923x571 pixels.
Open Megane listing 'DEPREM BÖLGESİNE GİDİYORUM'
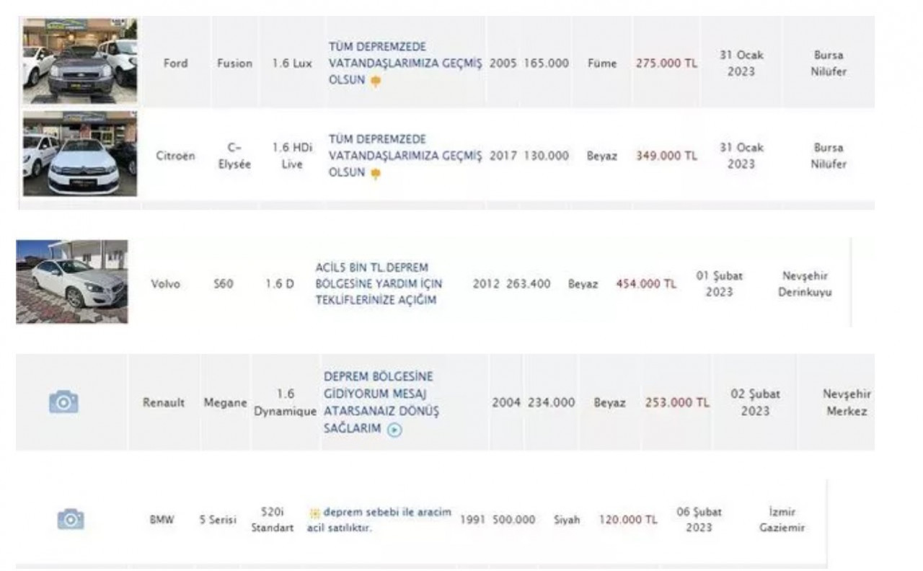381,402
